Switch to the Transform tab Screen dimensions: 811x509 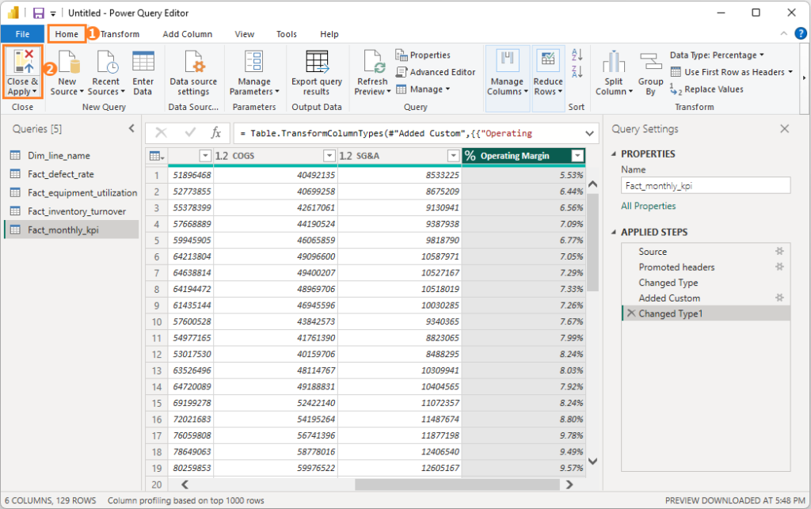click(x=120, y=33)
